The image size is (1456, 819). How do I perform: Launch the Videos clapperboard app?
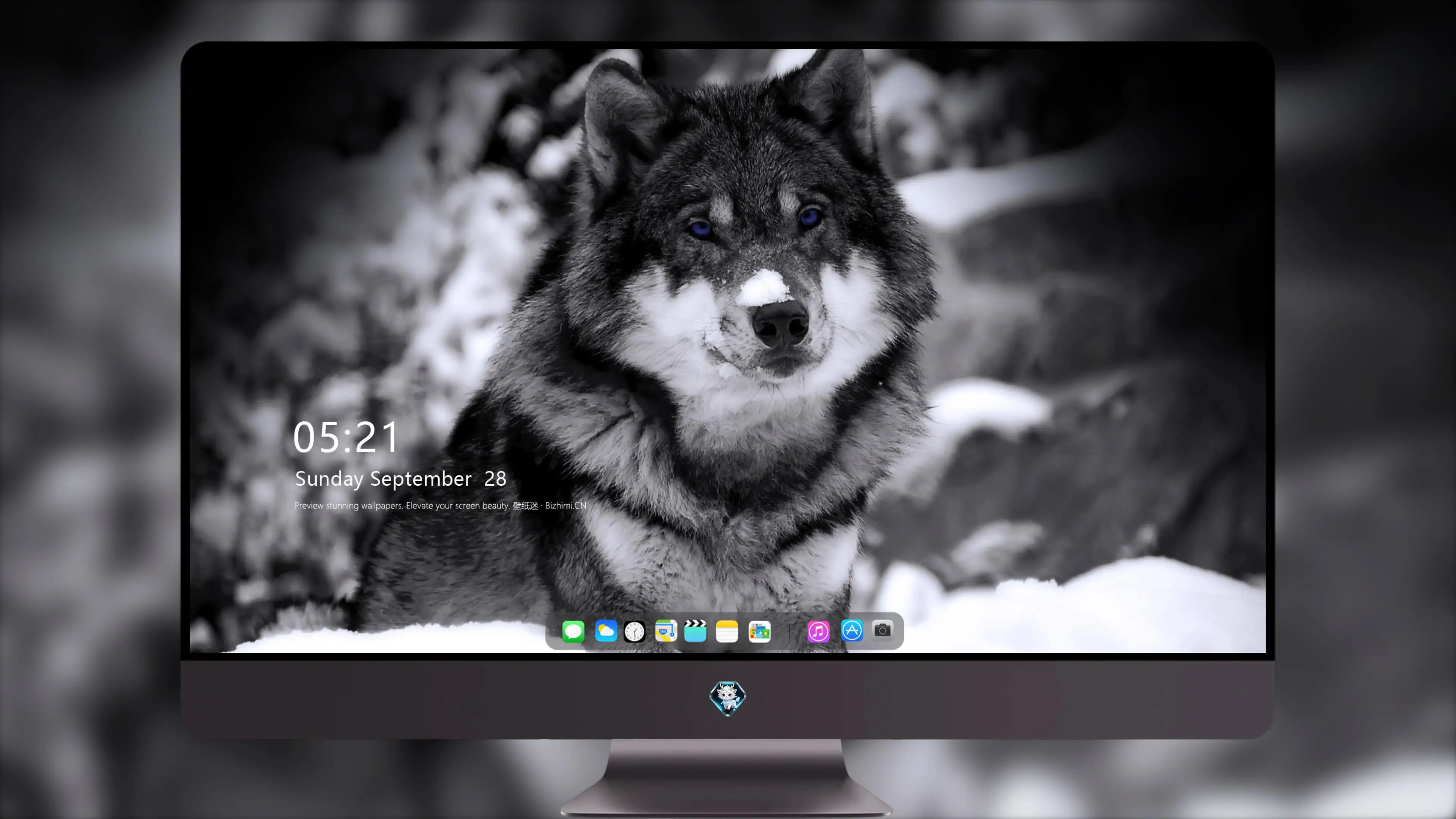695,631
